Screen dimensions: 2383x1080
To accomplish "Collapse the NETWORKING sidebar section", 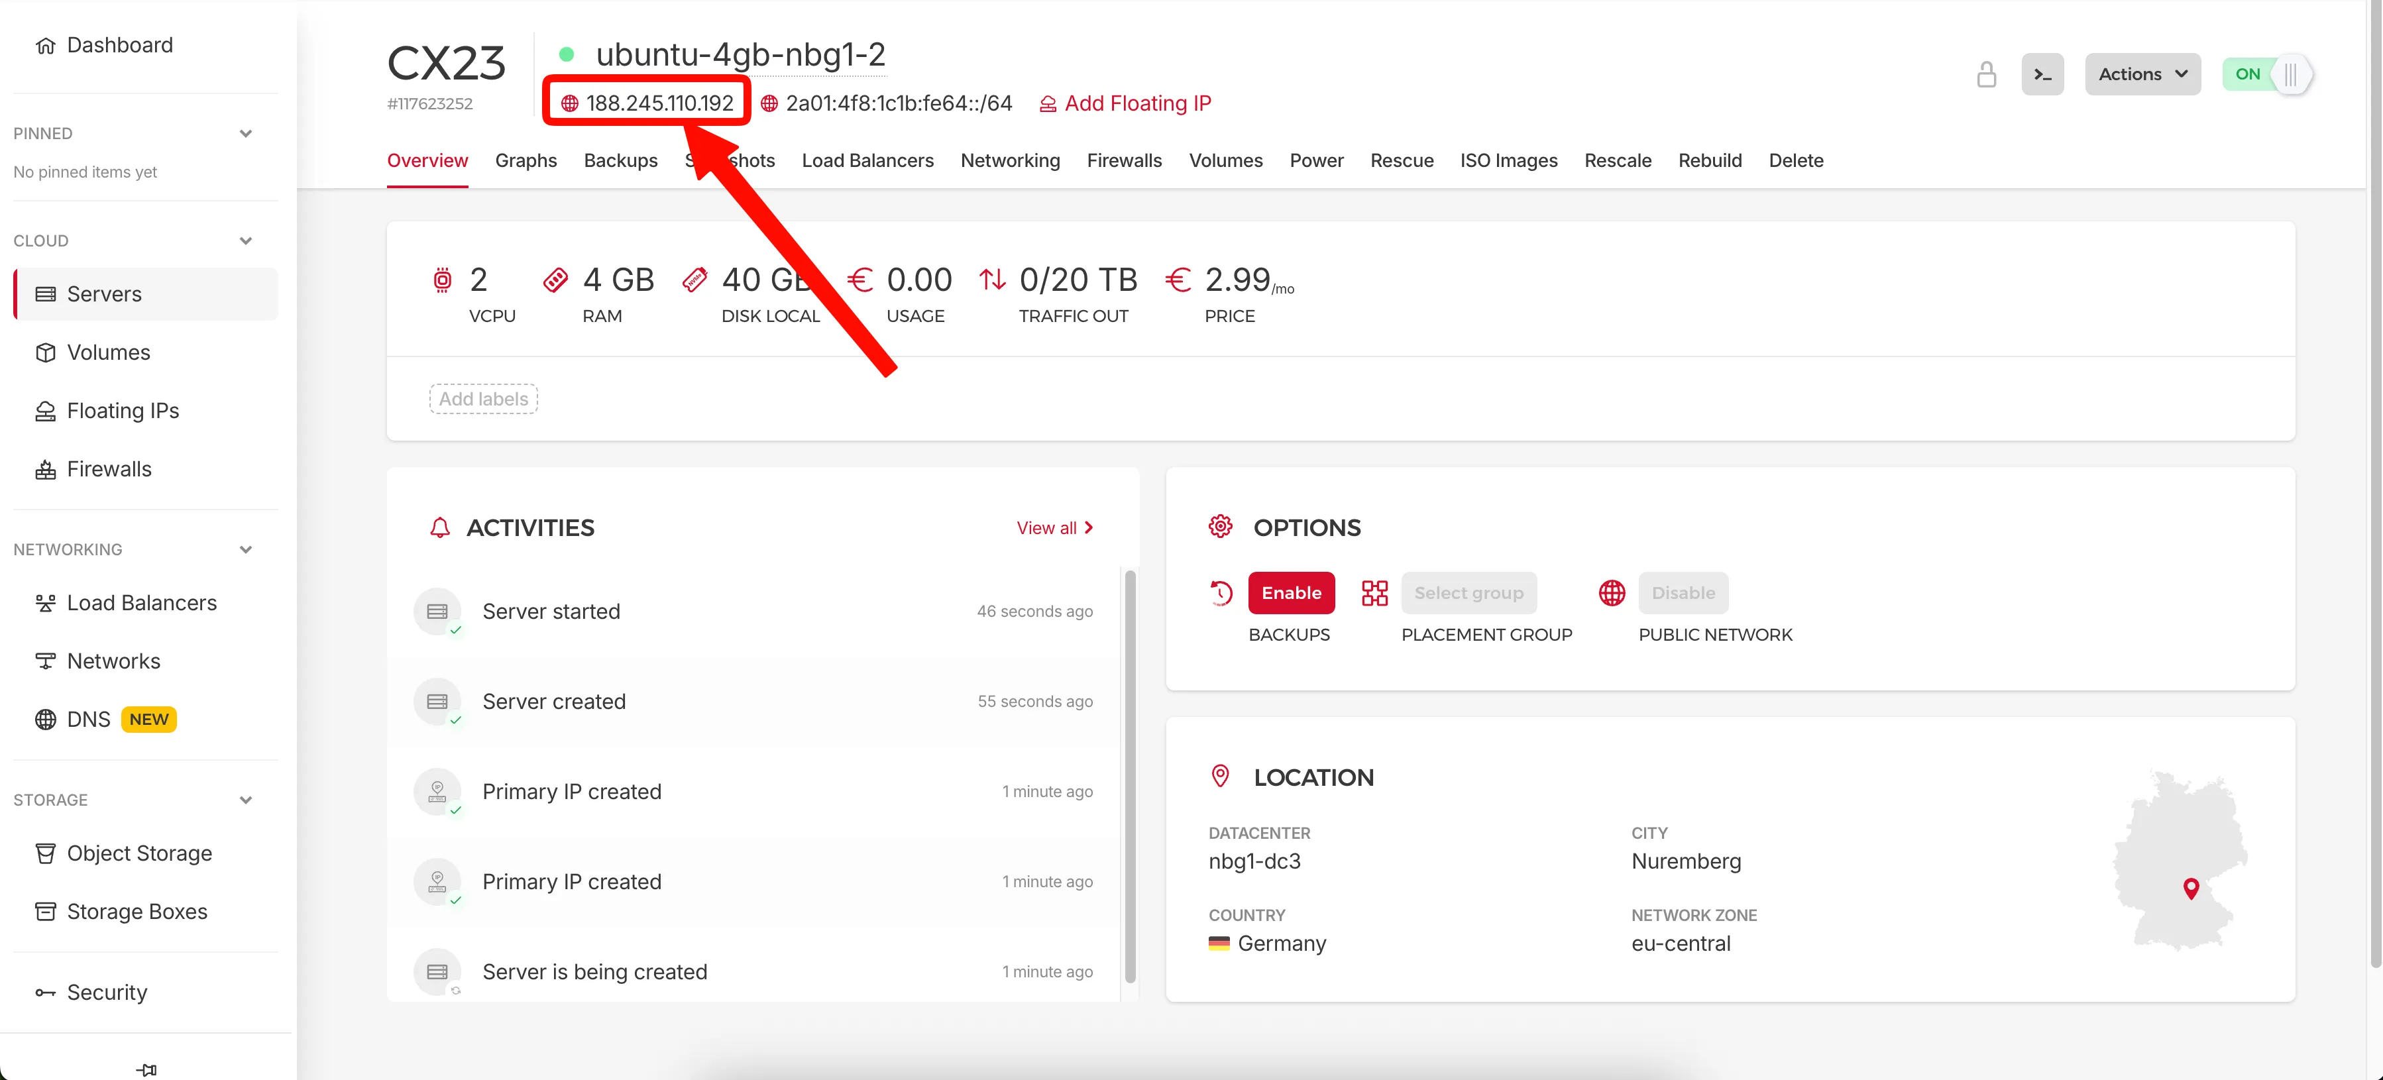I will [245, 549].
